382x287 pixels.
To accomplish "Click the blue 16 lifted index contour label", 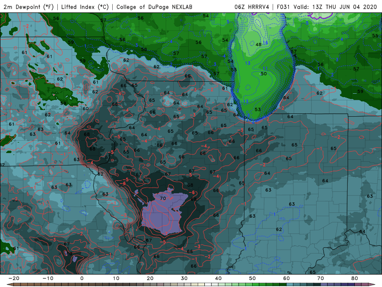I will pos(265,43).
